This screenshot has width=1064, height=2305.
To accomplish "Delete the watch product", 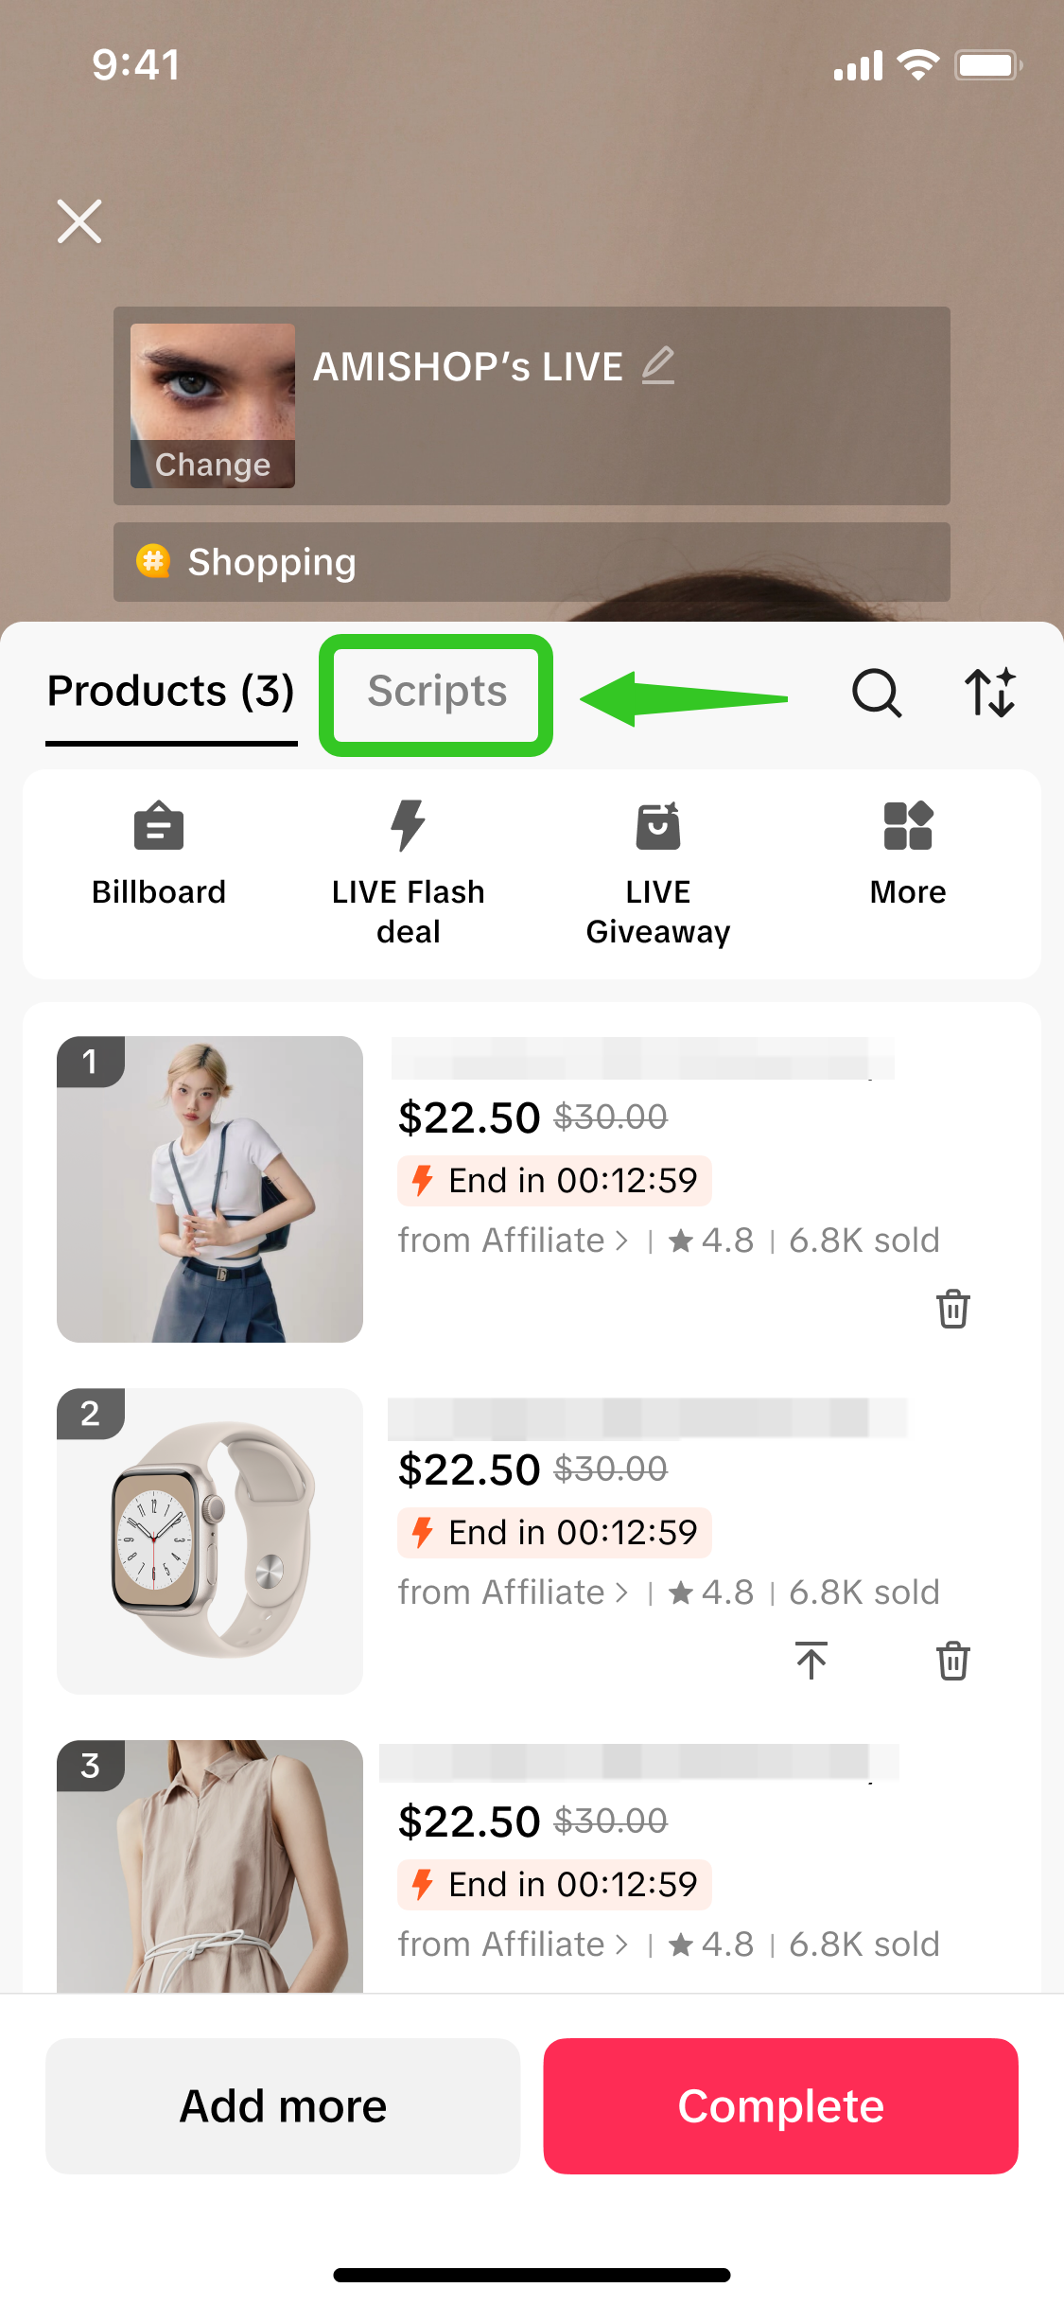I will point(952,1661).
